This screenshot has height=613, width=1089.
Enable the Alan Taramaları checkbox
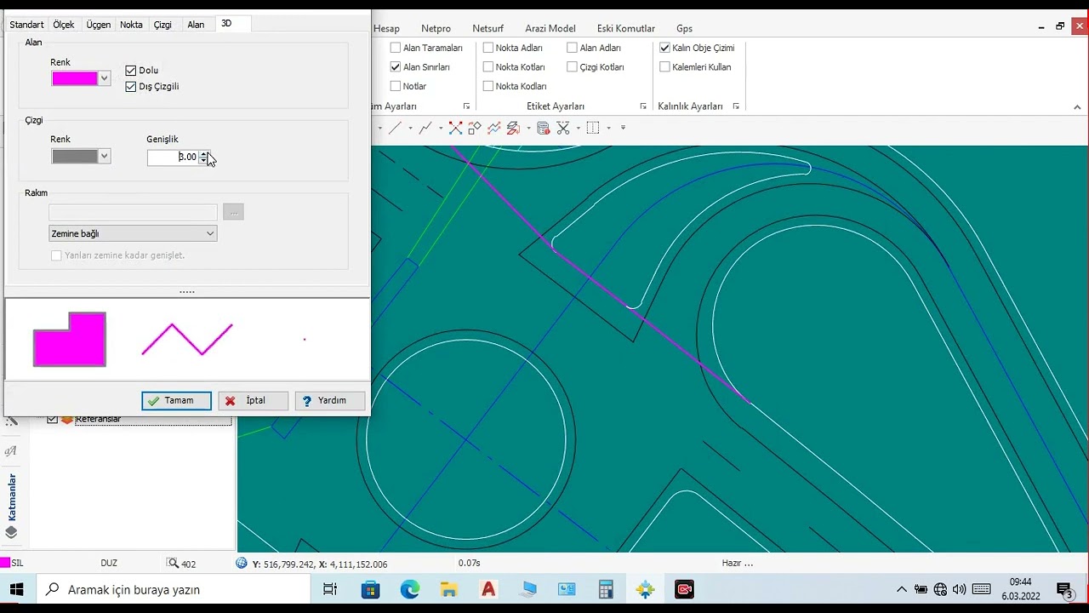396,48
